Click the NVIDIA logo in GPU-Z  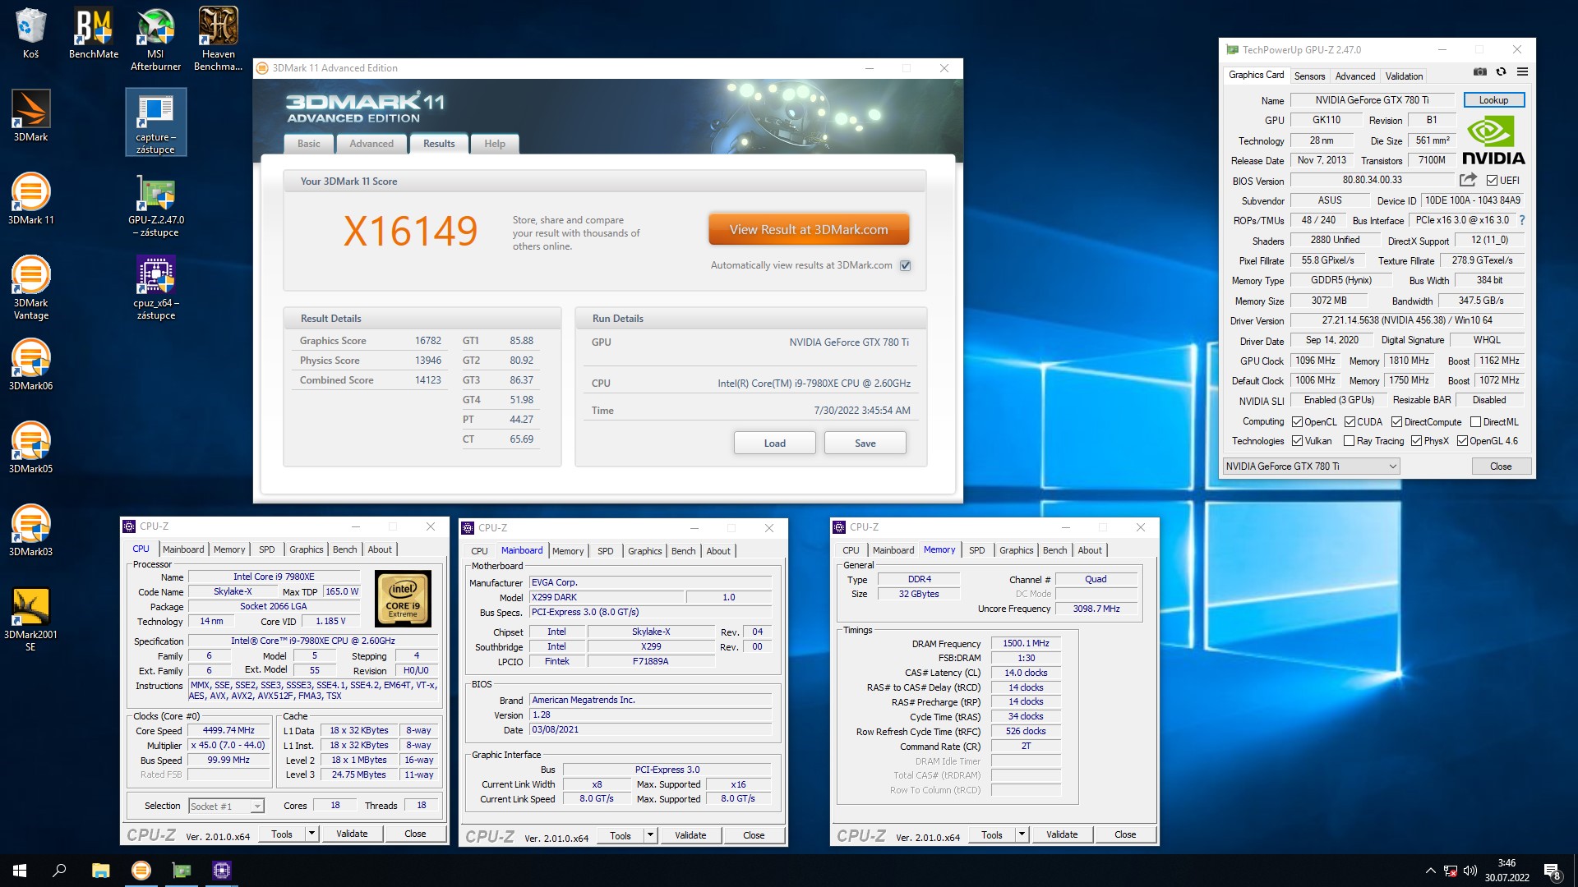[x=1493, y=141]
